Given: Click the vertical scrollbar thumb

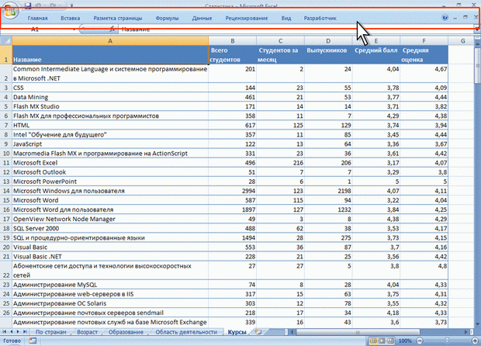Looking at the screenshot, I should pos(477,65).
